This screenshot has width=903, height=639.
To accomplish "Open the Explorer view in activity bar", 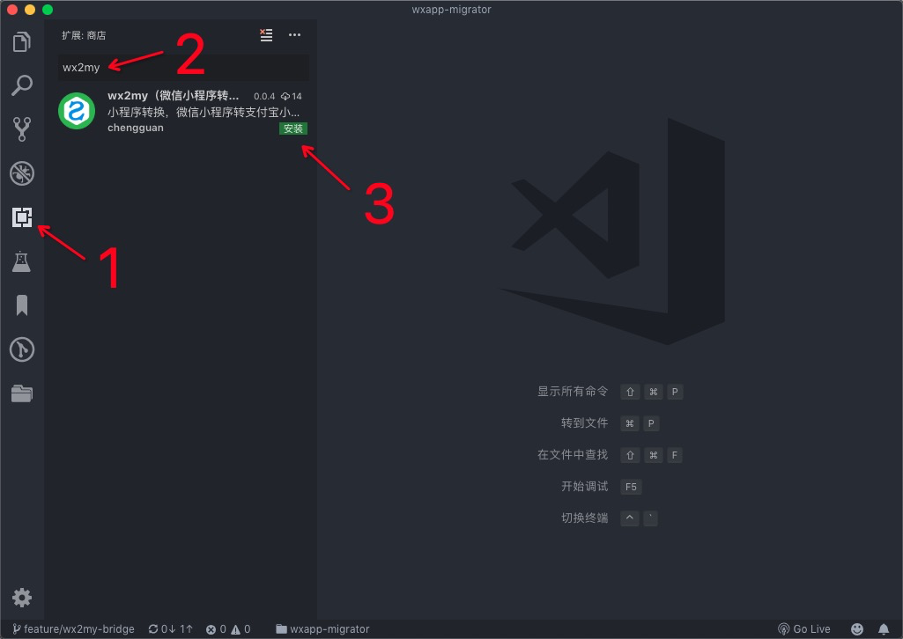I will click(x=22, y=41).
